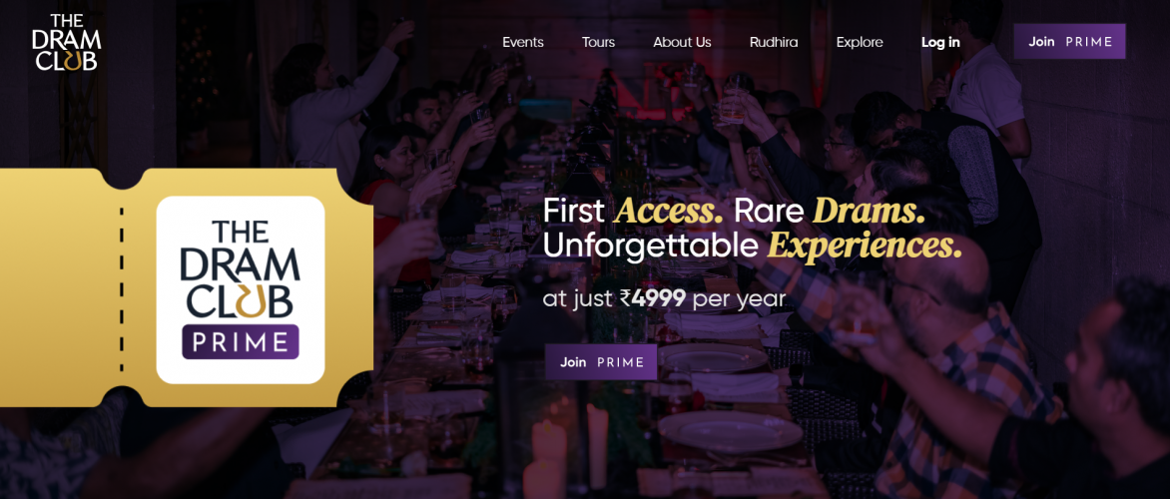Click The Dram Club logo in header
This screenshot has height=499, width=1170.
pyautogui.click(x=67, y=43)
